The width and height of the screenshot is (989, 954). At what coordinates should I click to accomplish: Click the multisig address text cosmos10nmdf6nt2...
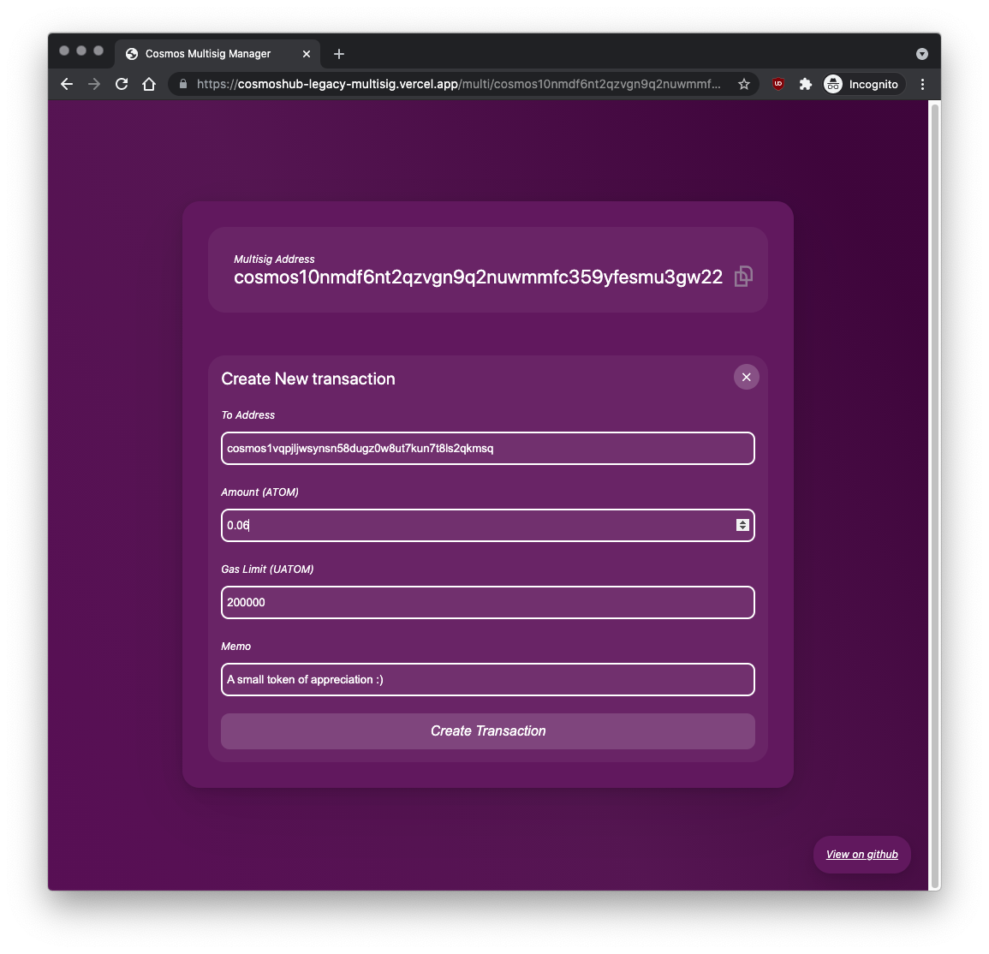pyautogui.click(x=478, y=277)
